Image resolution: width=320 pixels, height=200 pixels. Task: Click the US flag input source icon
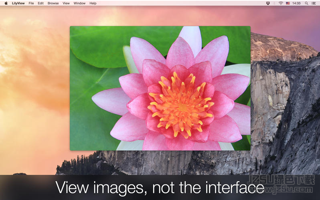point(288,3)
